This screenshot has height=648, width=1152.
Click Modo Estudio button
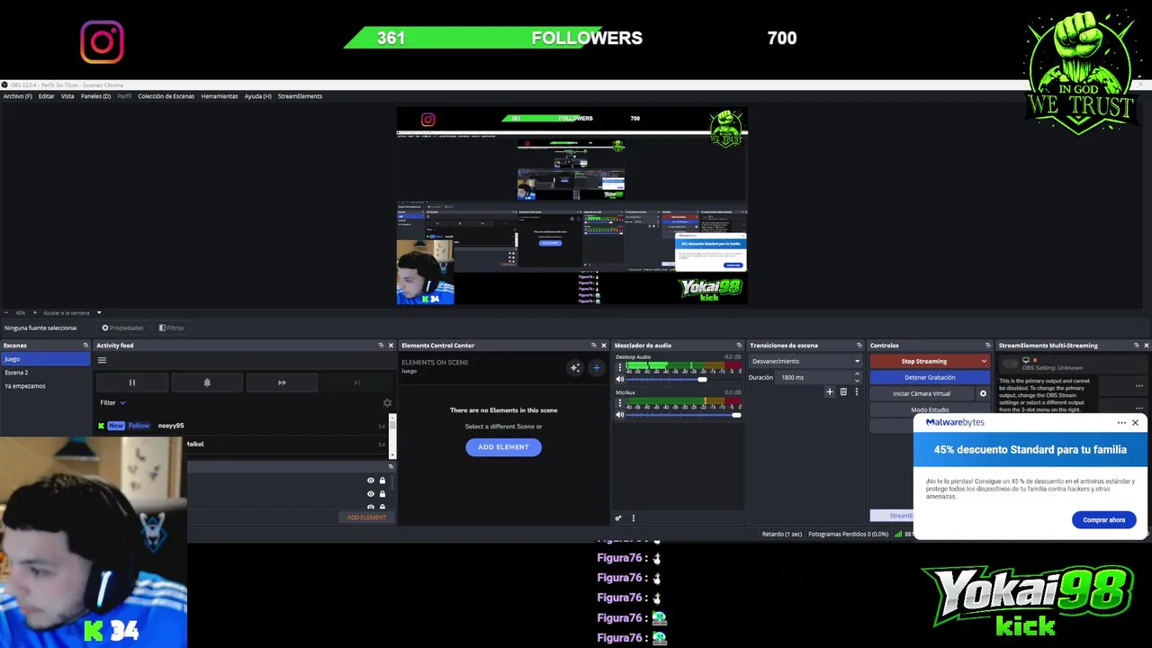tap(930, 409)
